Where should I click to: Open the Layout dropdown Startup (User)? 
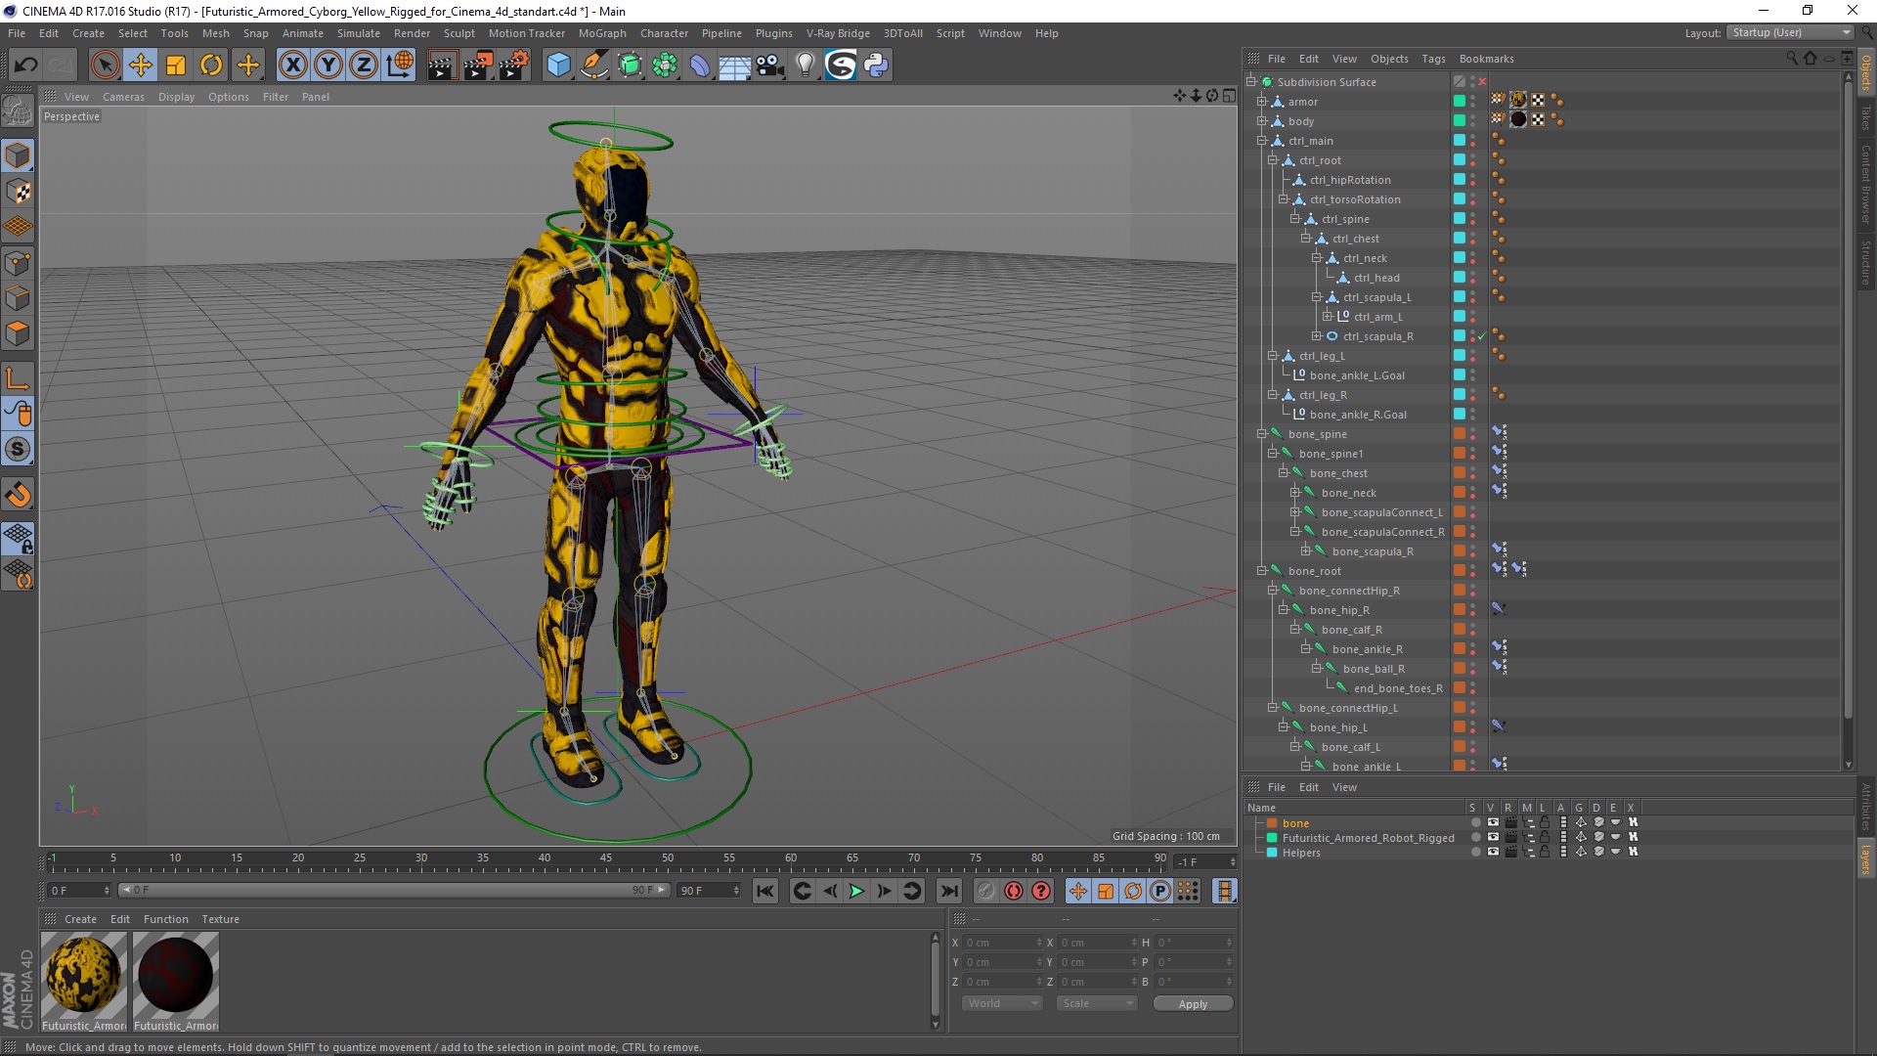[x=1791, y=32]
